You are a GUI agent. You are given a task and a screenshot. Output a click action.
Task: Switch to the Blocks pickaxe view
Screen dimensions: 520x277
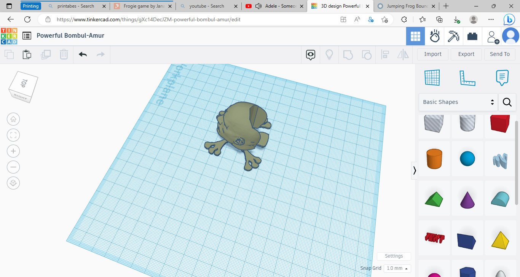click(453, 36)
